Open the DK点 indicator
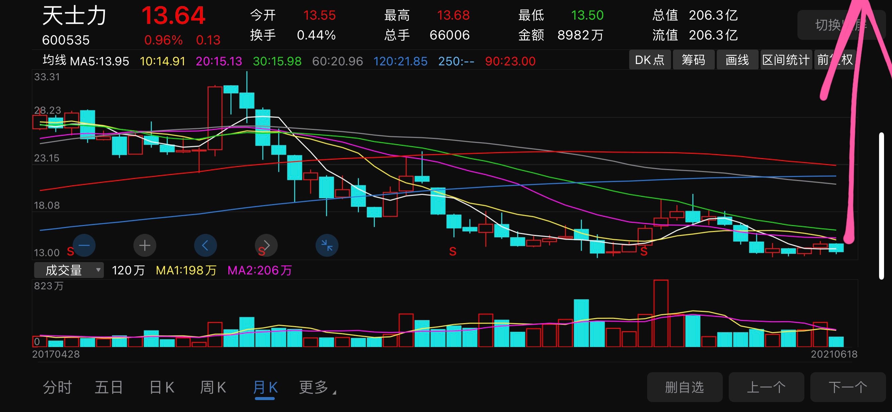This screenshot has width=892, height=412. point(650,60)
